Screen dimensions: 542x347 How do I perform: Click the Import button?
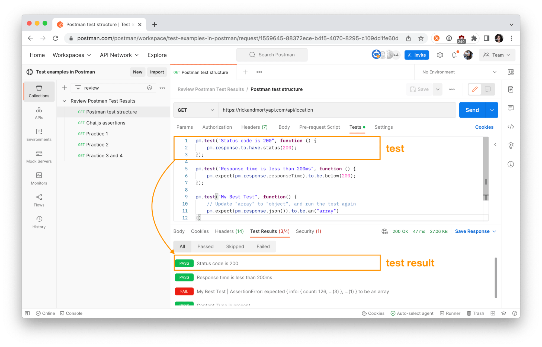157,72
